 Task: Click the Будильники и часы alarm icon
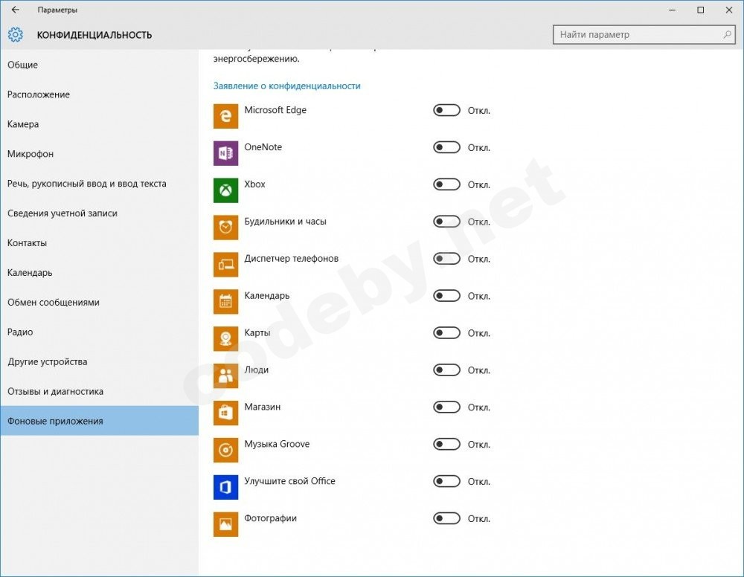(x=225, y=228)
